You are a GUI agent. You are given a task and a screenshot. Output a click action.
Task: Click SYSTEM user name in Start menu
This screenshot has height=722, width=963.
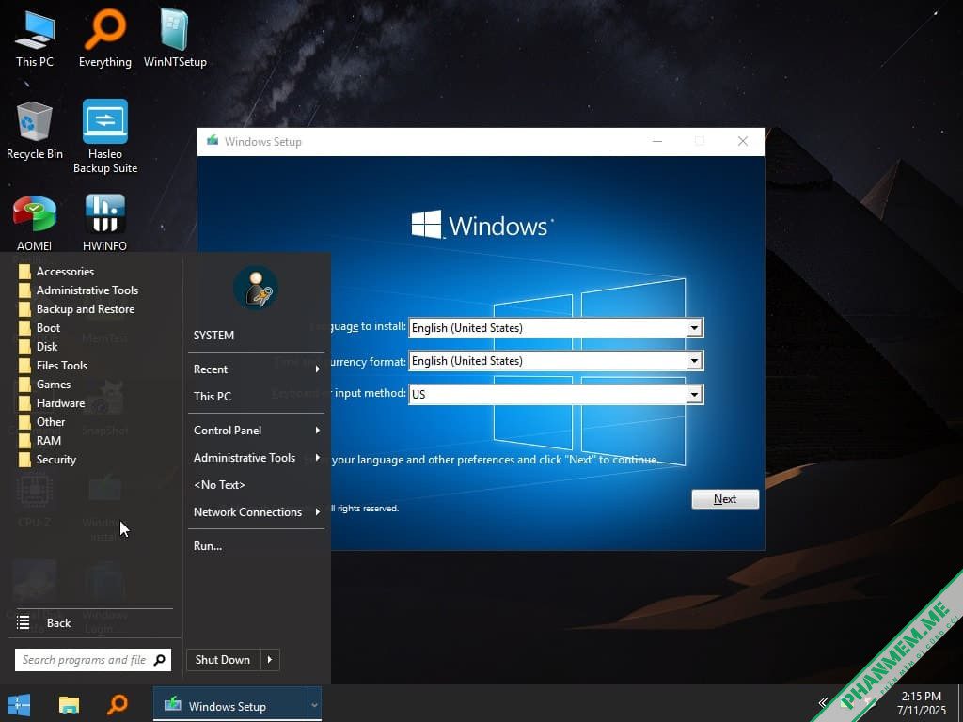(x=213, y=336)
